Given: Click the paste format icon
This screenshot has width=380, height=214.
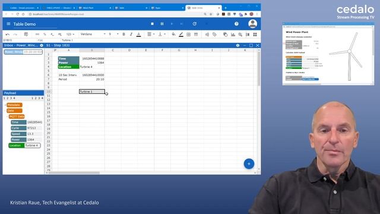Looking at the screenshot, I should 26,34.
